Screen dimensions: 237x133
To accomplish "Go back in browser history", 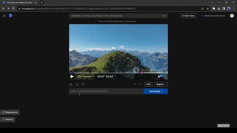I will click(x=3, y=8).
